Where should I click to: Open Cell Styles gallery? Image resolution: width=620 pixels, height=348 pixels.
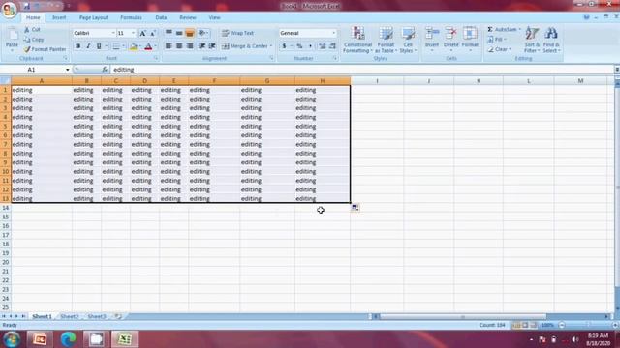point(408,40)
